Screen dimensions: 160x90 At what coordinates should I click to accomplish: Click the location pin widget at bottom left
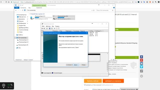4,86
